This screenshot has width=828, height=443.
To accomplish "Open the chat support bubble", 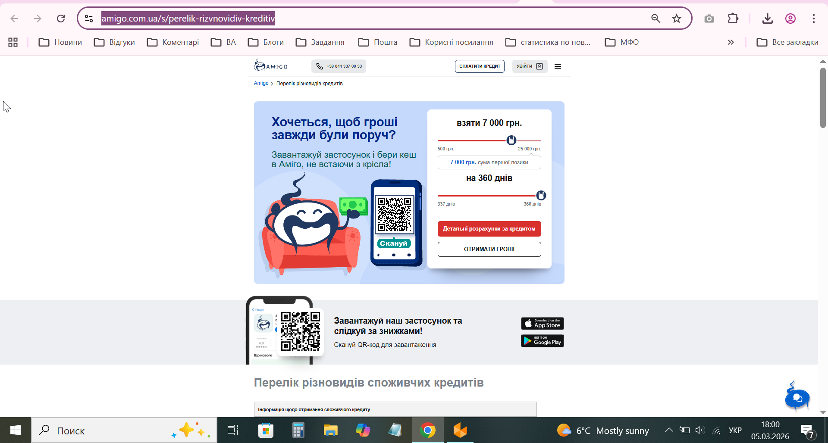I will click(797, 397).
